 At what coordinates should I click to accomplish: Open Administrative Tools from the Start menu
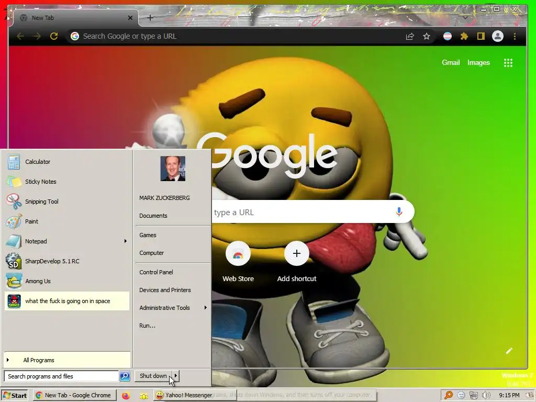[164, 308]
